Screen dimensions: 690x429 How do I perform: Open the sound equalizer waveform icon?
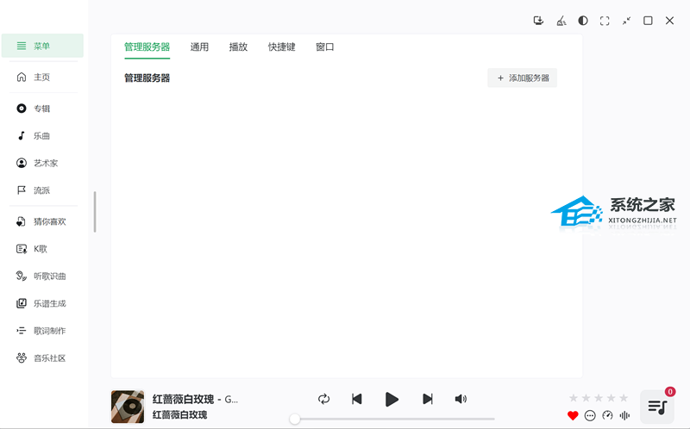[x=624, y=415]
